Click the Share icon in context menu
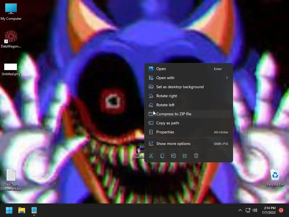Image resolution: width=289 pixels, height=217 pixels. [185, 156]
